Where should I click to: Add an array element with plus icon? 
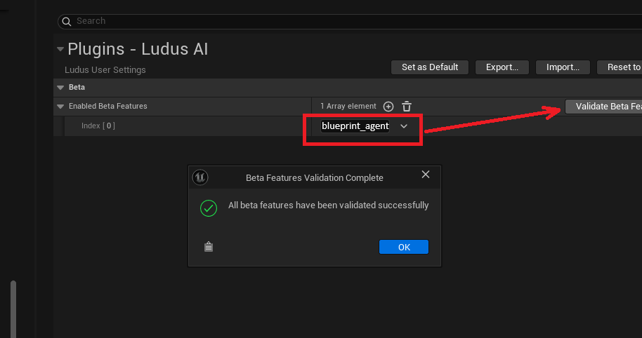click(388, 107)
